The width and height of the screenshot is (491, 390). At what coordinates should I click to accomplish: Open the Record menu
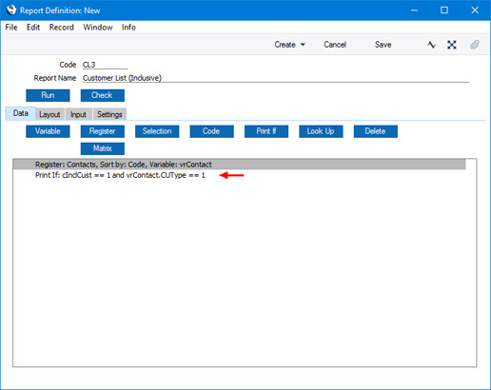click(x=62, y=28)
